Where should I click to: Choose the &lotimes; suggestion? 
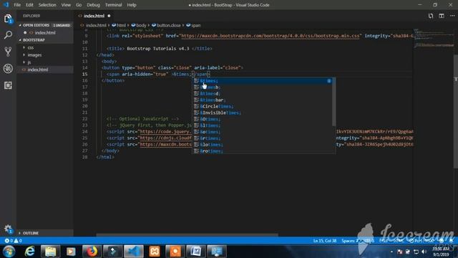(x=263, y=145)
